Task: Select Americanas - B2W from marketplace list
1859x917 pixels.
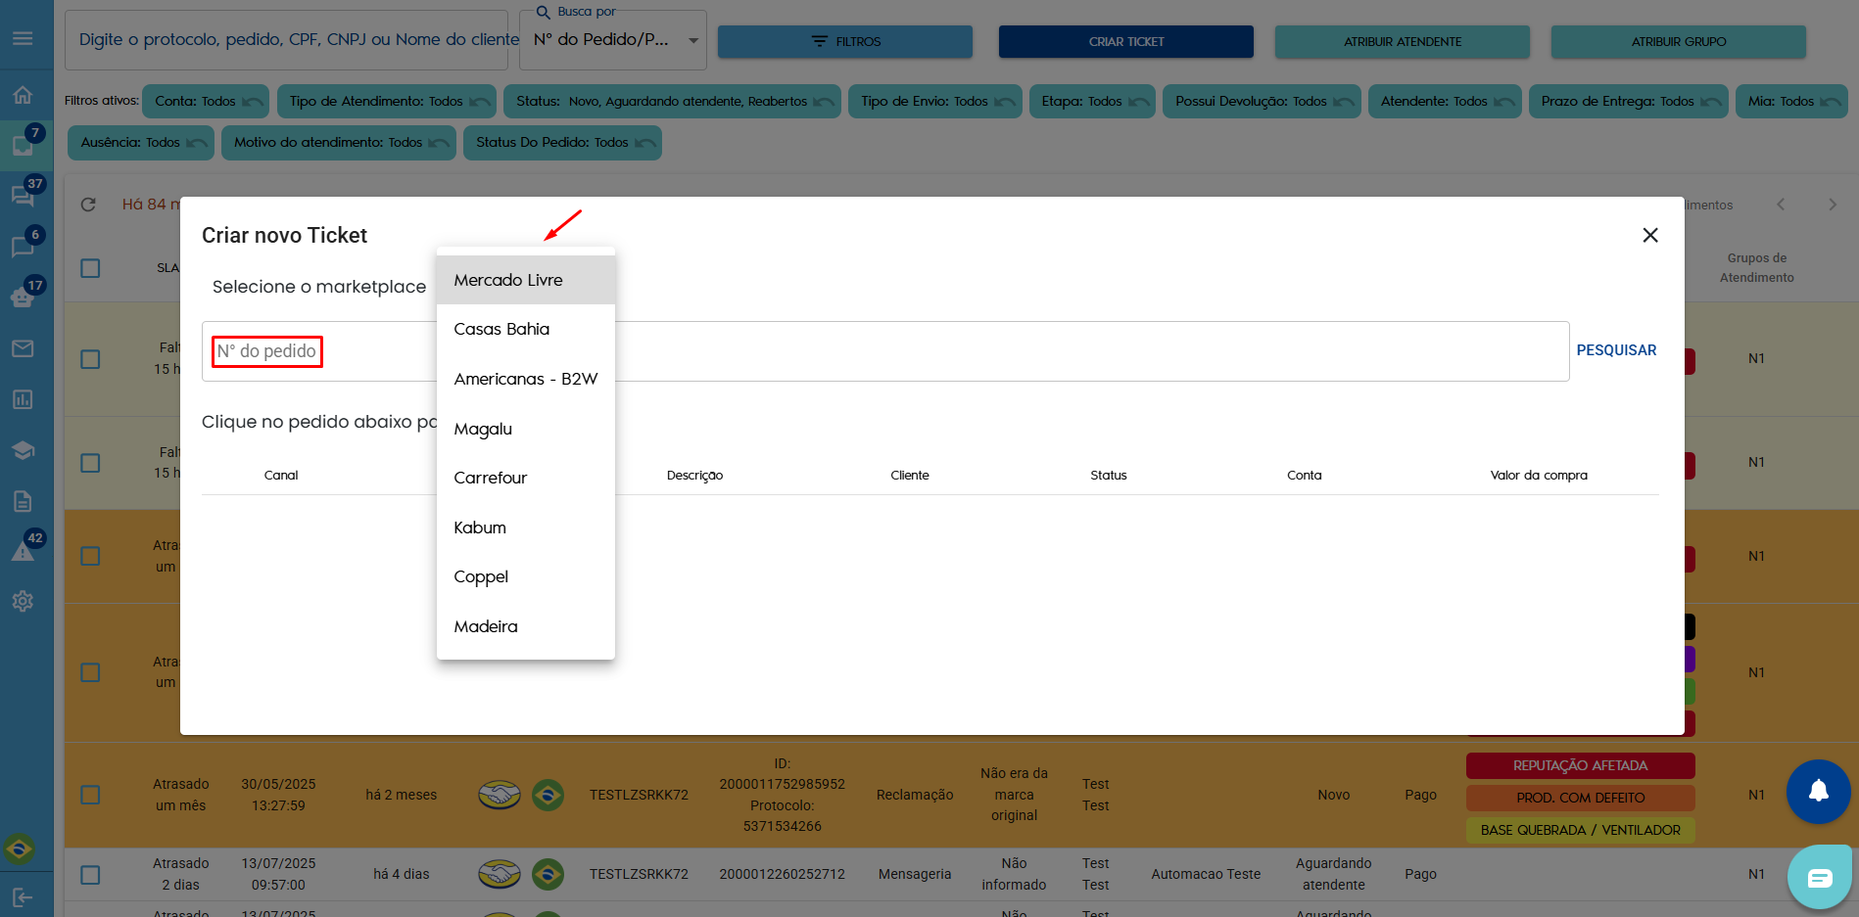Action: tap(526, 379)
